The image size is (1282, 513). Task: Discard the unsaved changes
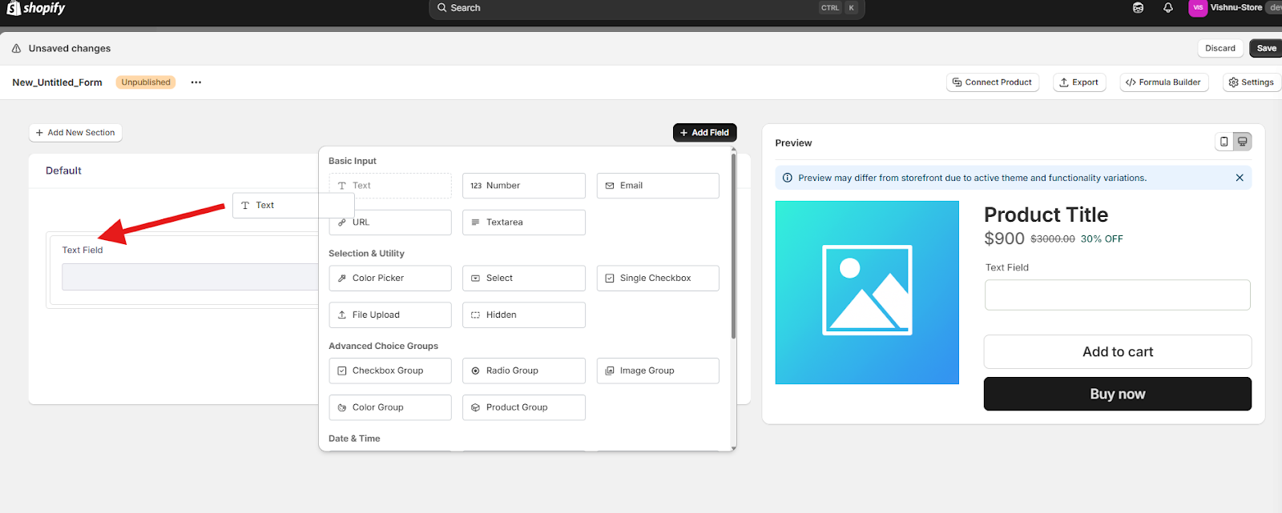[1220, 48]
